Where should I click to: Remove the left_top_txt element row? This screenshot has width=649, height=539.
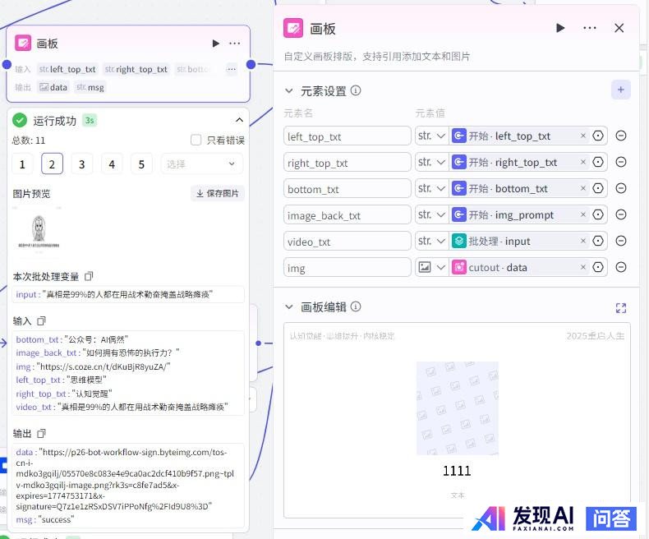coord(621,136)
